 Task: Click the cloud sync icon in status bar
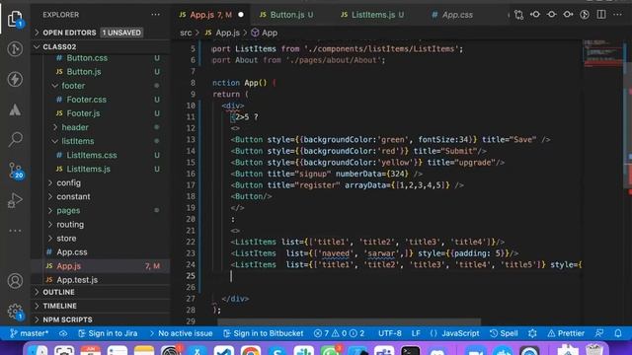click(x=63, y=333)
